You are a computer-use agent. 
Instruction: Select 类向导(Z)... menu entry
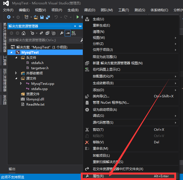point(131,96)
